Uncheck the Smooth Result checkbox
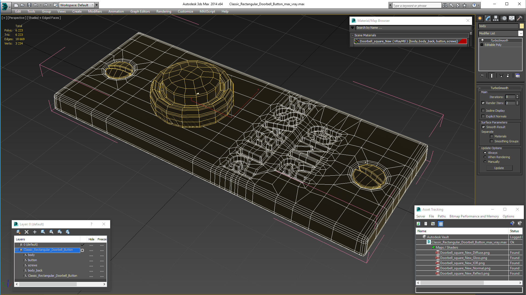The image size is (526, 295). pos(483,127)
